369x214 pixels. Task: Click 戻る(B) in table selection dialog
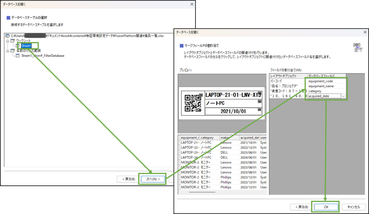pyautogui.click(x=129, y=179)
